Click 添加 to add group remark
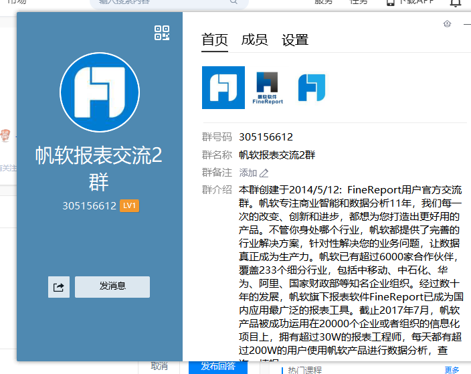Screen dimensions: 471x374 248,173
